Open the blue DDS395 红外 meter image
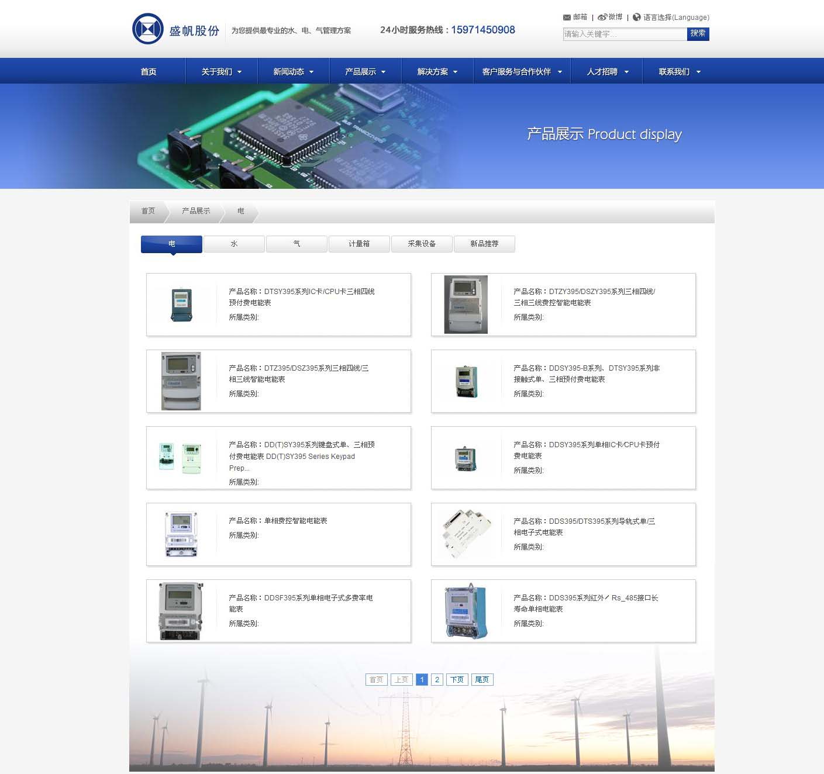The width and height of the screenshot is (824, 774). click(x=466, y=611)
